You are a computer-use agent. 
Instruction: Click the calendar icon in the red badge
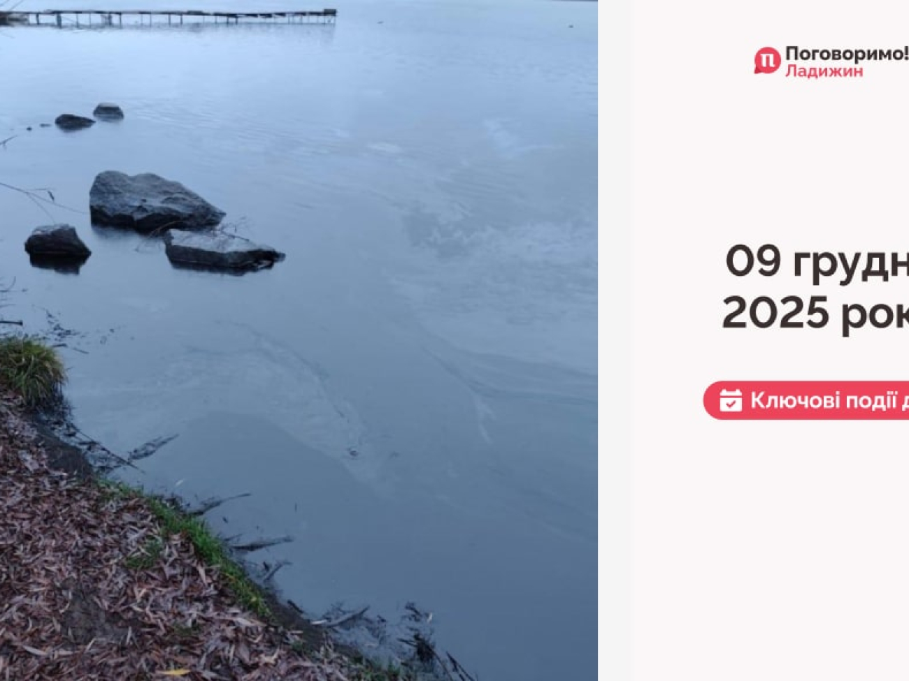tap(731, 400)
